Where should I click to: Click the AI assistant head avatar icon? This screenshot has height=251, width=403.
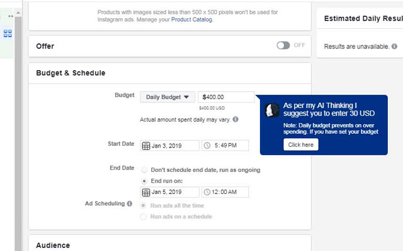click(272, 110)
